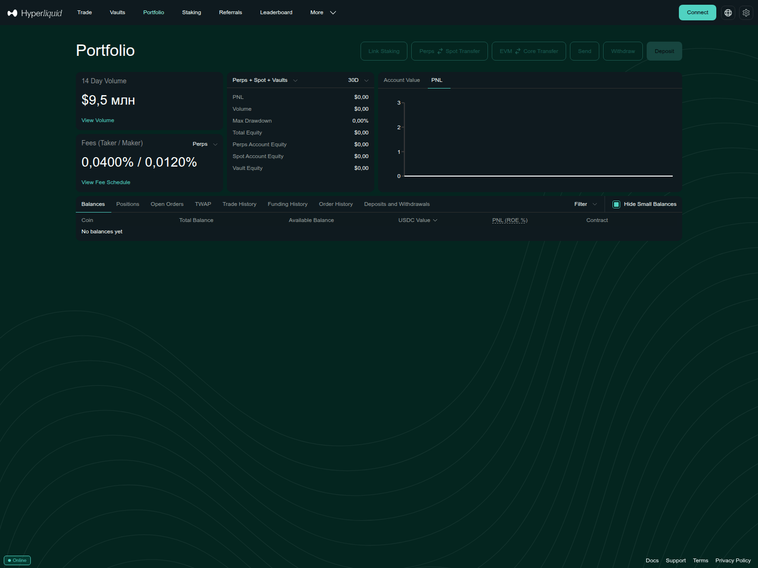This screenshot has width=758, height=568.
Task: Open the View Volume link
Action: point(98,121)
